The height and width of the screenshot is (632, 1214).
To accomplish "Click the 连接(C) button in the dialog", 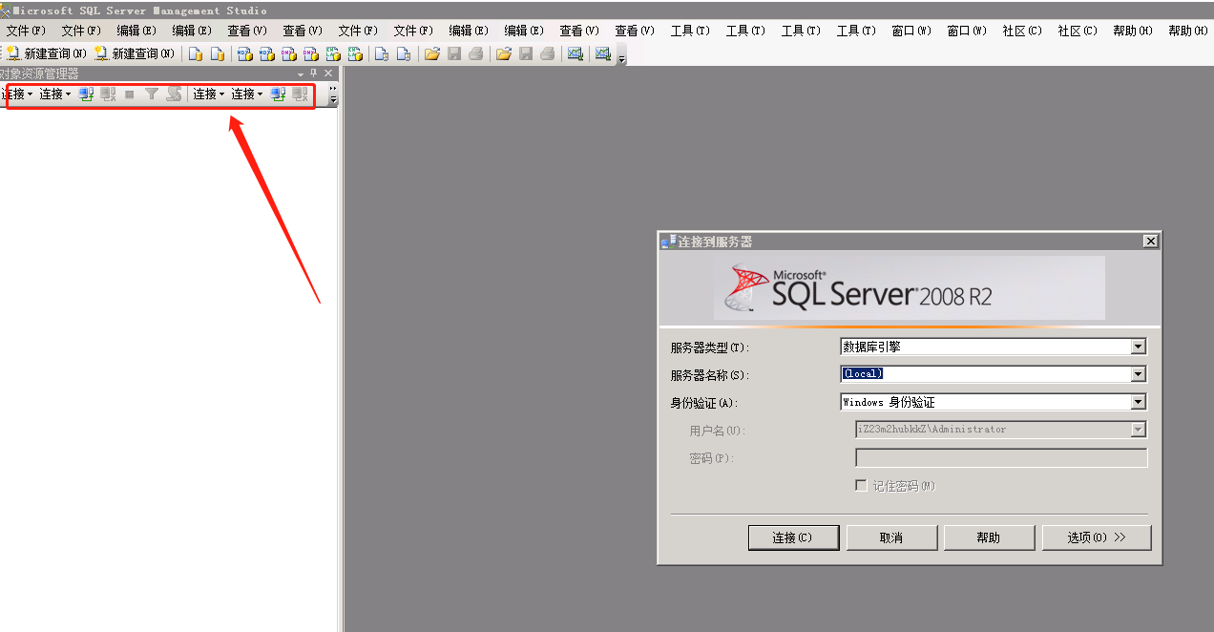I will pyautogui.click(x=793, y=537).
